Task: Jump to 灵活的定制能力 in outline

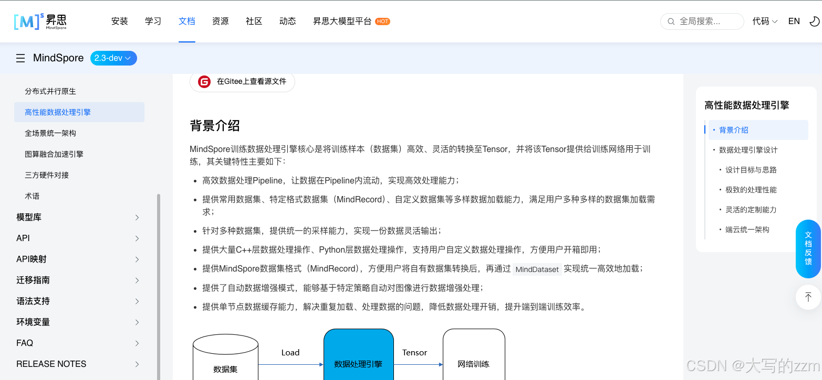Action: click(751, 210)
